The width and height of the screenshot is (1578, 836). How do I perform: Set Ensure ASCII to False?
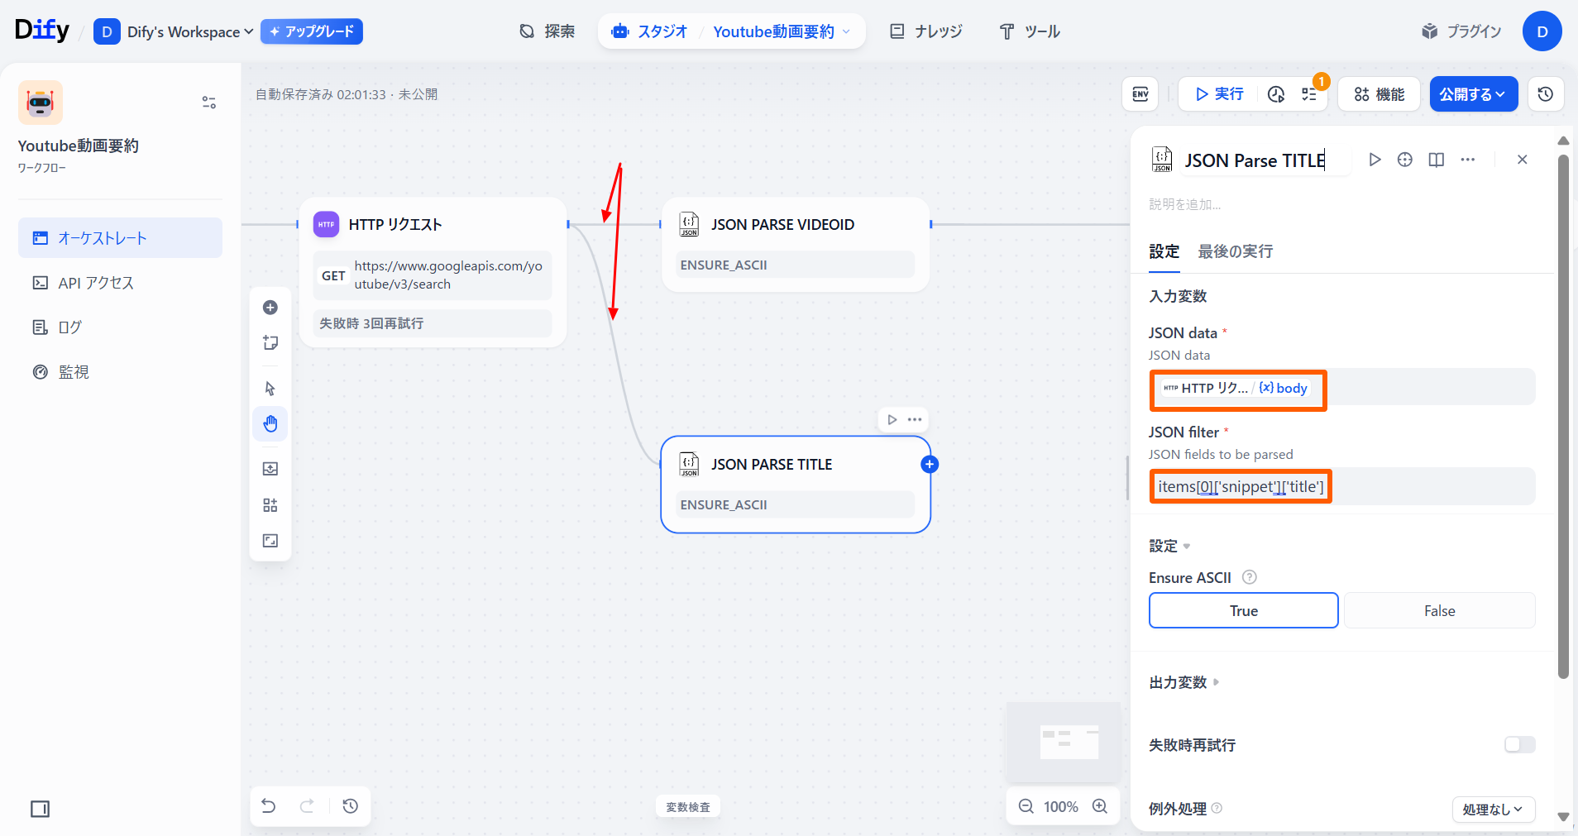1439,611
